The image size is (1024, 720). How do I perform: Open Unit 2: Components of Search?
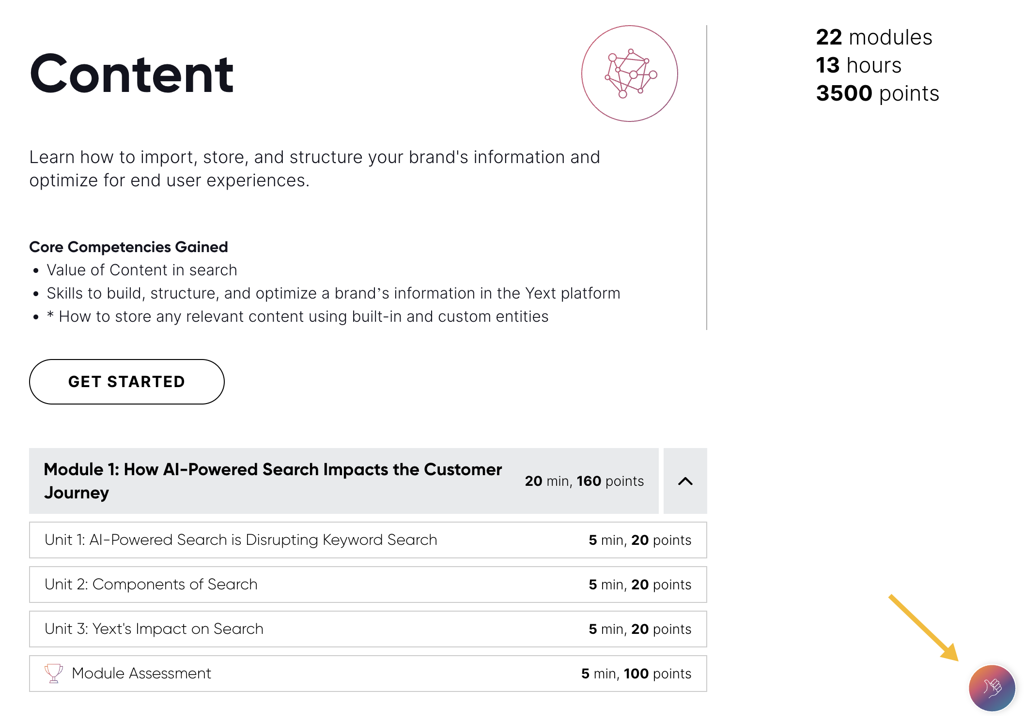[x=368, y=585]
